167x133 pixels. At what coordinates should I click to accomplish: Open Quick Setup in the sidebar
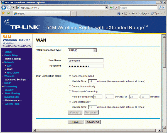point(11,55)
